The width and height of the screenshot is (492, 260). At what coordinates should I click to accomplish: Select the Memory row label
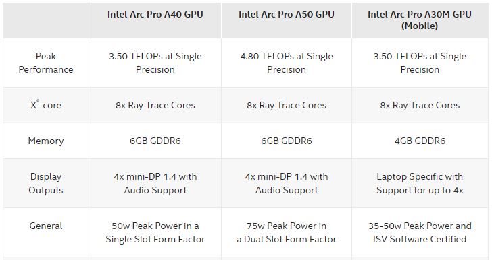pos(46,141)
